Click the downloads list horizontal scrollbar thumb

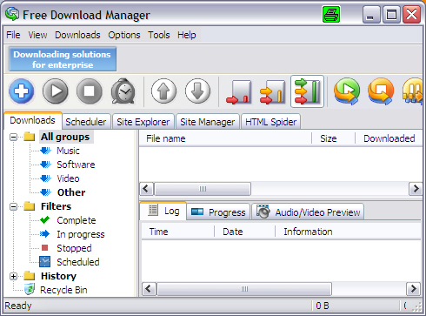203,189
